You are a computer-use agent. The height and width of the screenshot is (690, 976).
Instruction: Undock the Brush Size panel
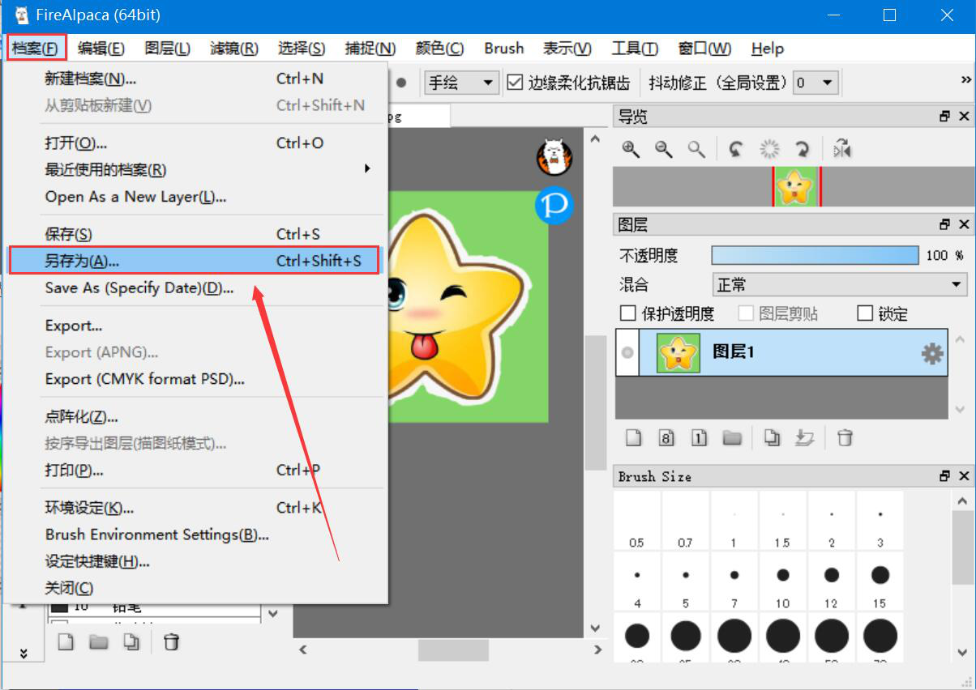pos(944,476)
